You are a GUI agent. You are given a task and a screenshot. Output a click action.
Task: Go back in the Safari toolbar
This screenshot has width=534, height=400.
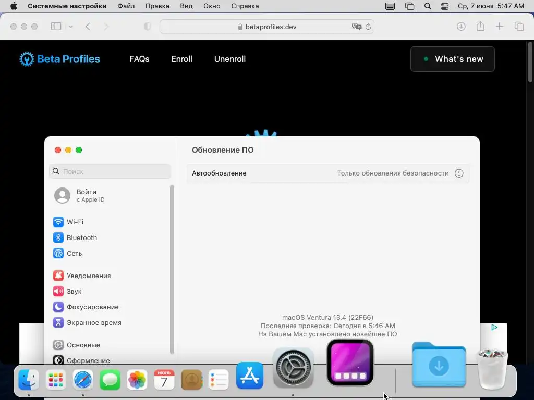pos(88,26)
